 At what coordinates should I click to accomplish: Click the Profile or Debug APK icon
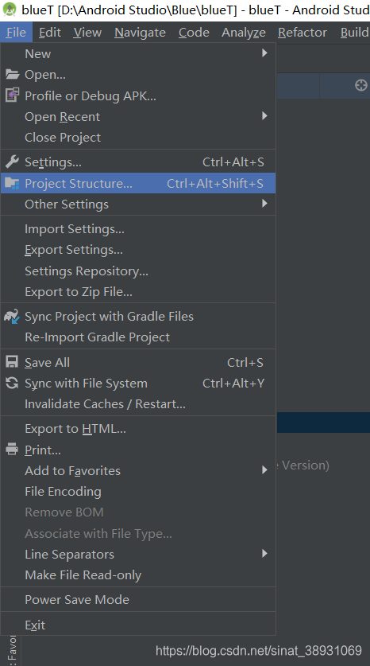(12, 95)
